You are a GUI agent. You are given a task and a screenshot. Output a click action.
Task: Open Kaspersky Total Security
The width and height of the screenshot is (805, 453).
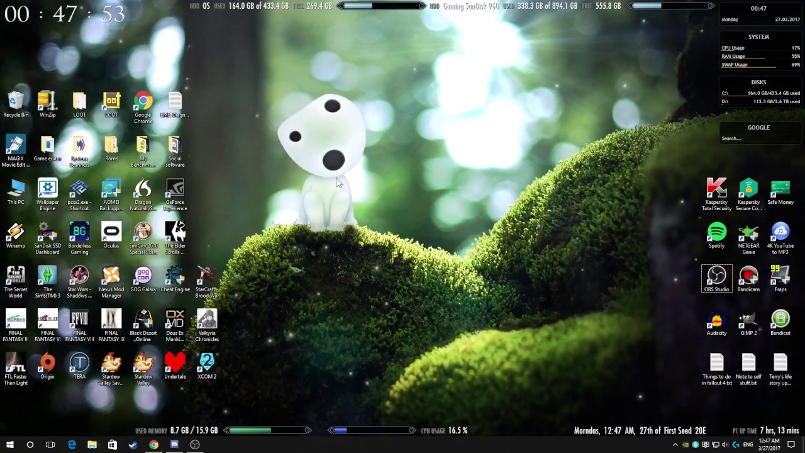click(717, 195)
